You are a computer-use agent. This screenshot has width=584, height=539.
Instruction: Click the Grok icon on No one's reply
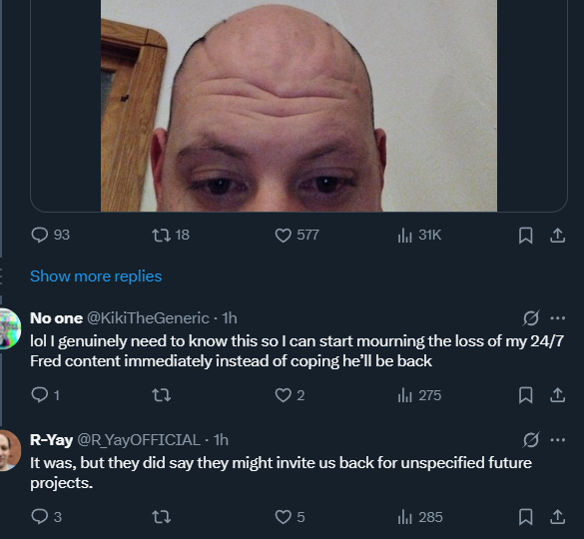click(531, 318)
